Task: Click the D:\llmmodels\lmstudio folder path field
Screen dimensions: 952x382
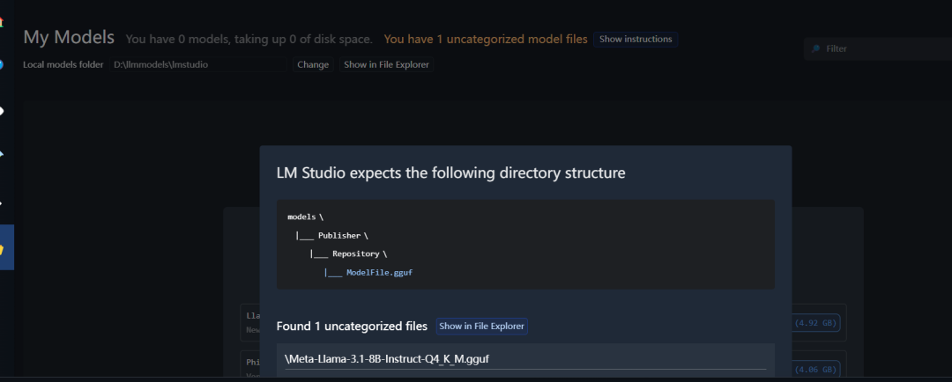Action: [x=198, y=65]
